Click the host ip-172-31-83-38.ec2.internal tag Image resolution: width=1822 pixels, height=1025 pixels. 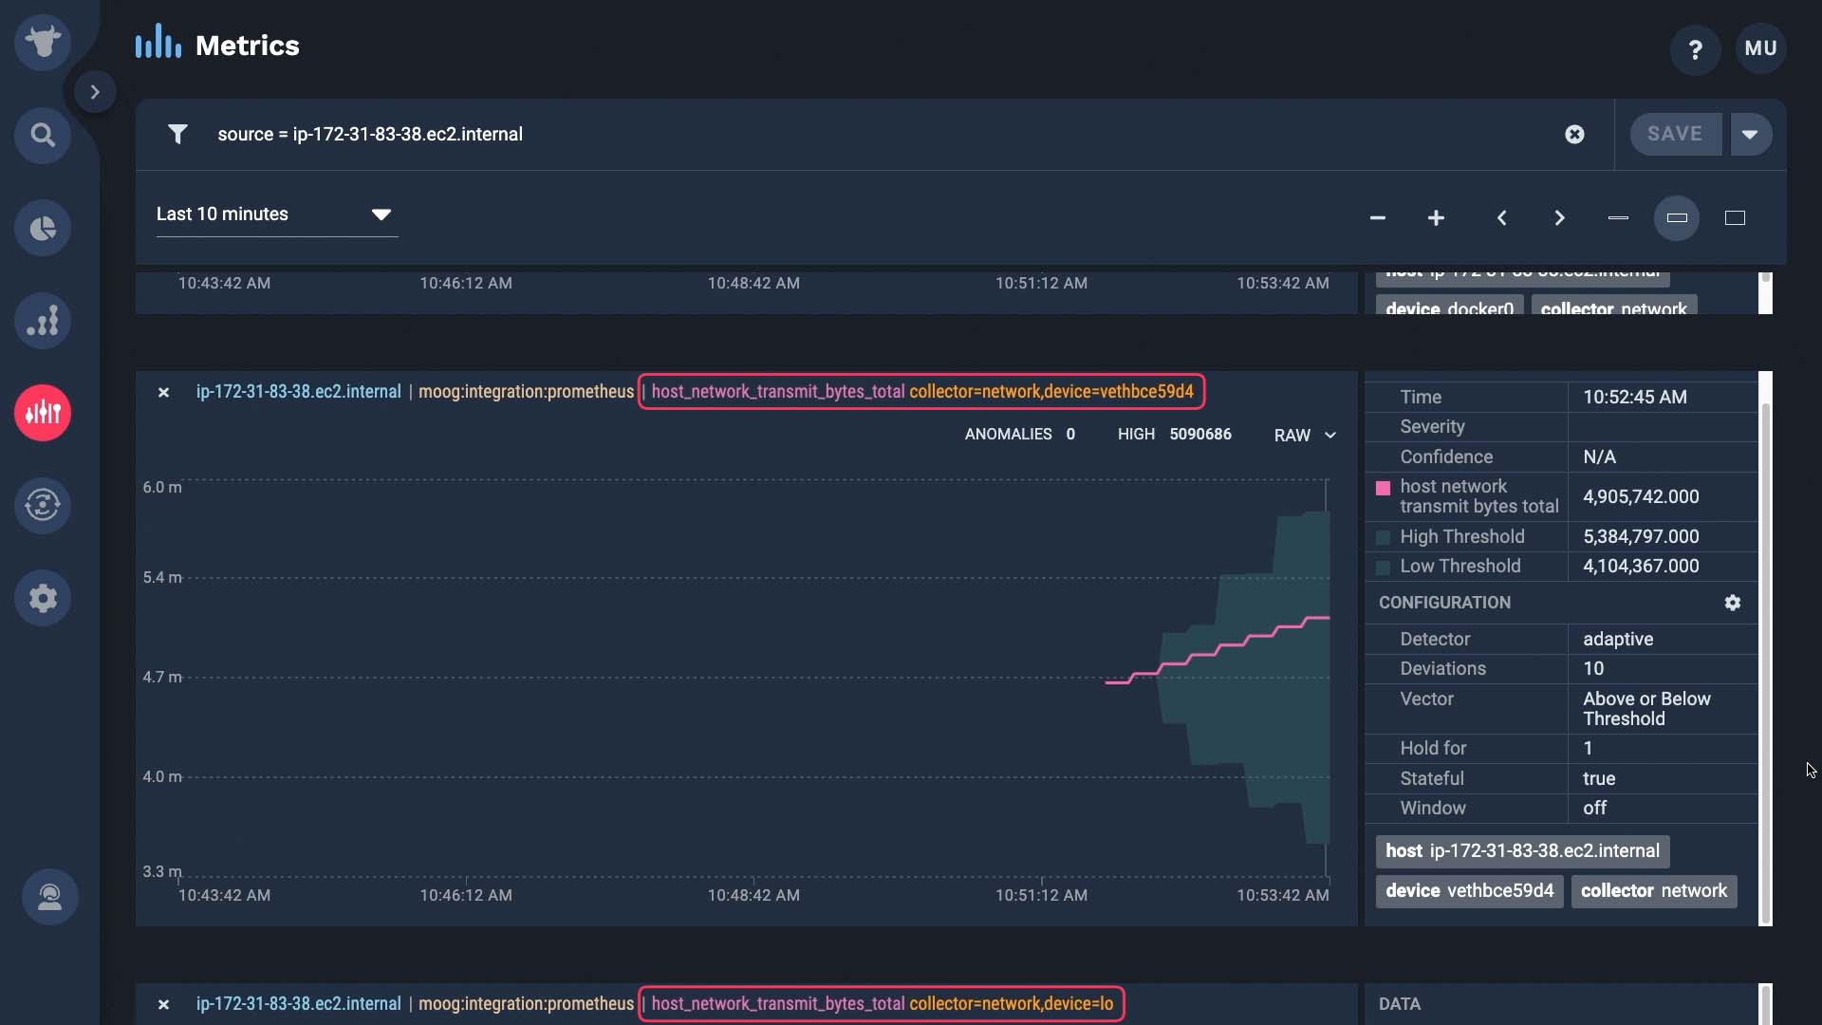coord(1522,851)
